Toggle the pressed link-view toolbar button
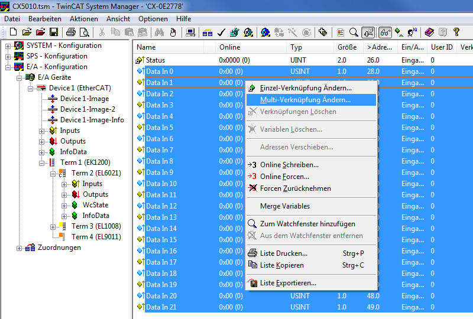The image size is (473, 319). [x=368, y=32]
